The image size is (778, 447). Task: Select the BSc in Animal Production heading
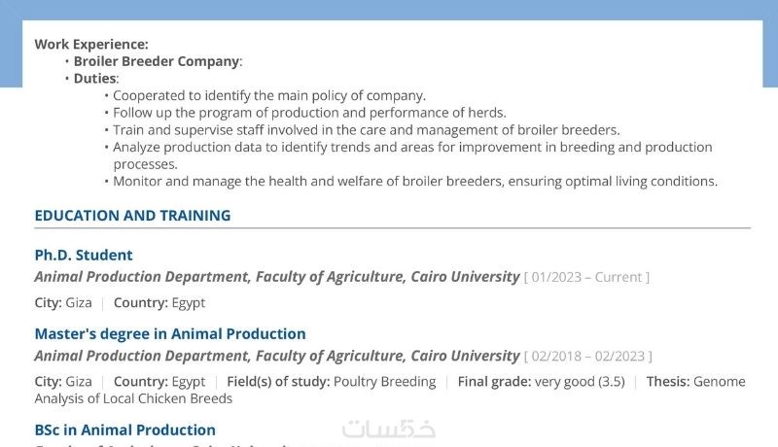[x=124, y=430]
